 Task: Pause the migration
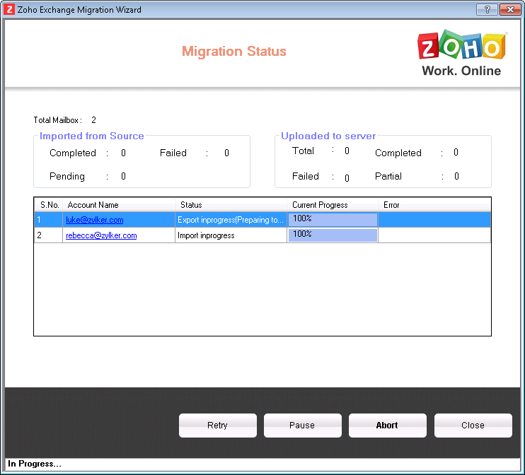click(x=302, y=426)
